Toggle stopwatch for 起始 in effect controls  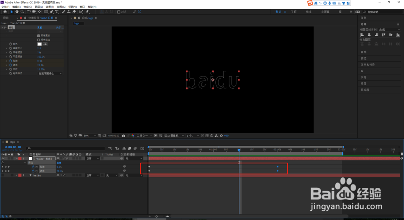coord(11,61)
